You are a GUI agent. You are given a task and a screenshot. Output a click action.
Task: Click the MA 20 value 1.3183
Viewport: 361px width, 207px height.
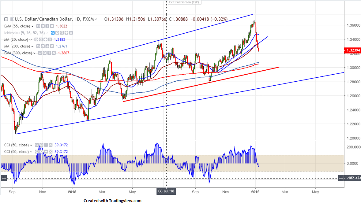pos(60,39)
